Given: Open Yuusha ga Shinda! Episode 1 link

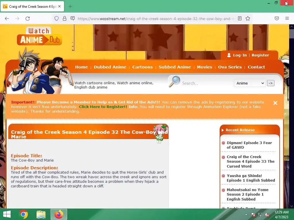Looking at the screenshot, I should point(251,178).
